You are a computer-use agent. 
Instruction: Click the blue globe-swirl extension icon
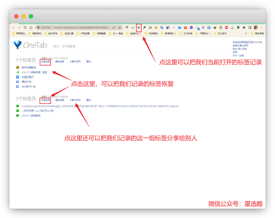pos(209,28)
